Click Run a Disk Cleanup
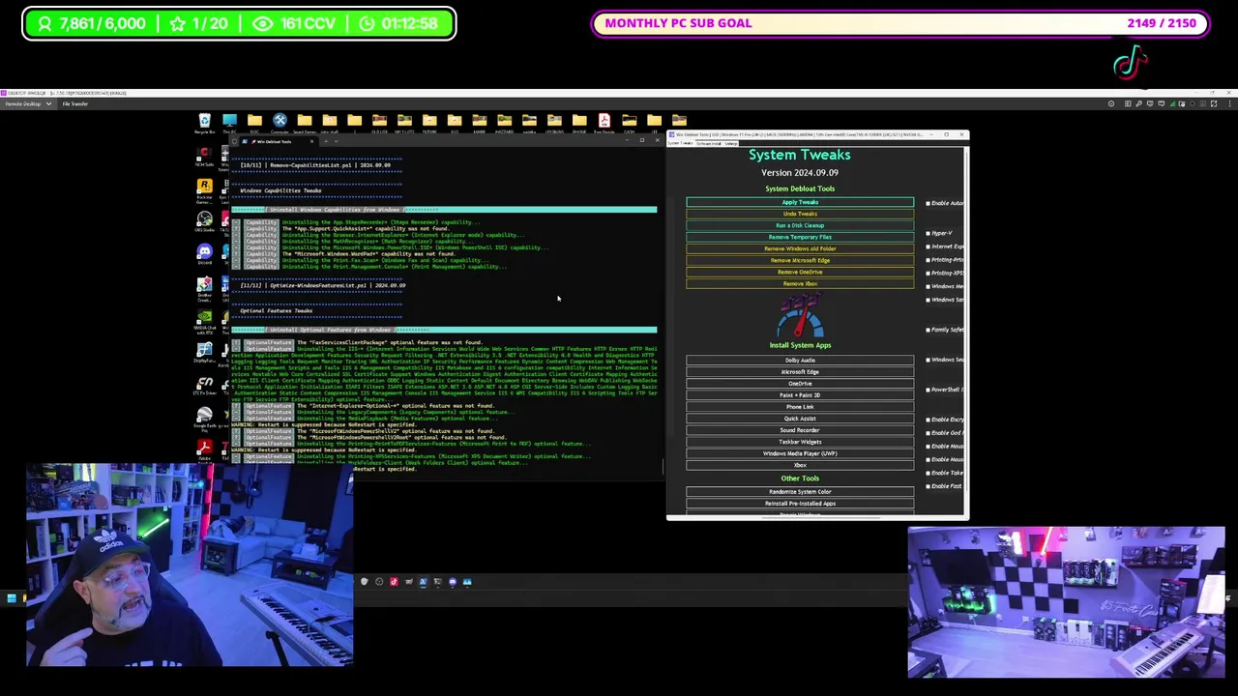This screenshot has width=1238, height=696. (x=800, y=225)
